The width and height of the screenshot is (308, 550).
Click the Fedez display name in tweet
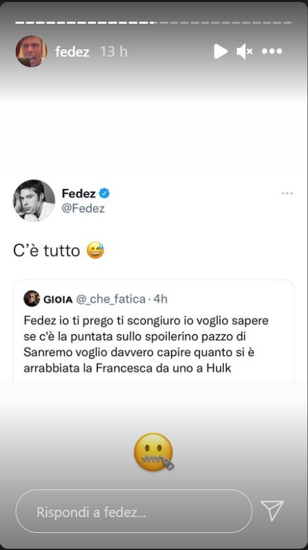78,193
